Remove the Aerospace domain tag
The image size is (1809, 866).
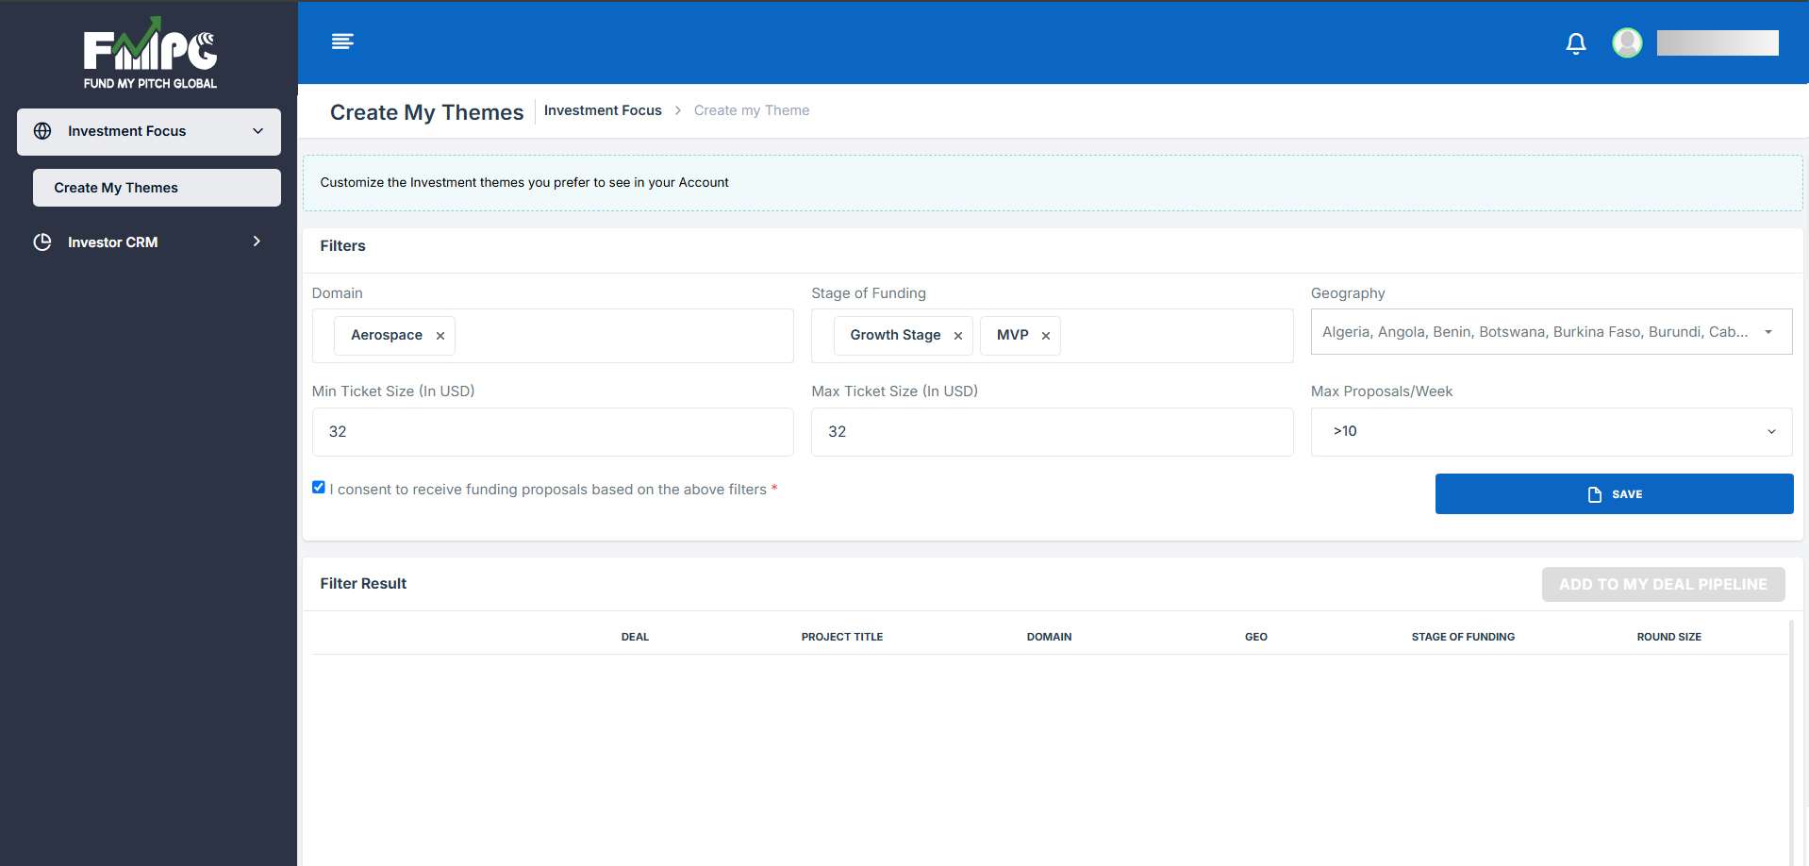[440, 336]
